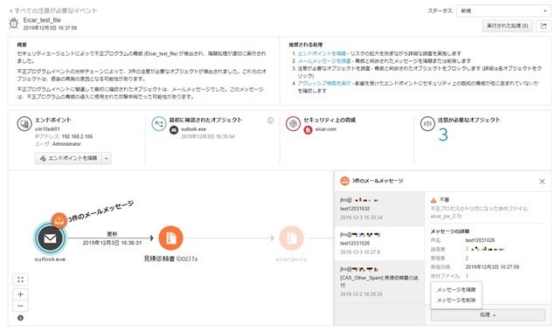Select the orange 見積依頼書(002).7z file node
The width and height of the screenshot is (555, 331).
tap(171, 238)
